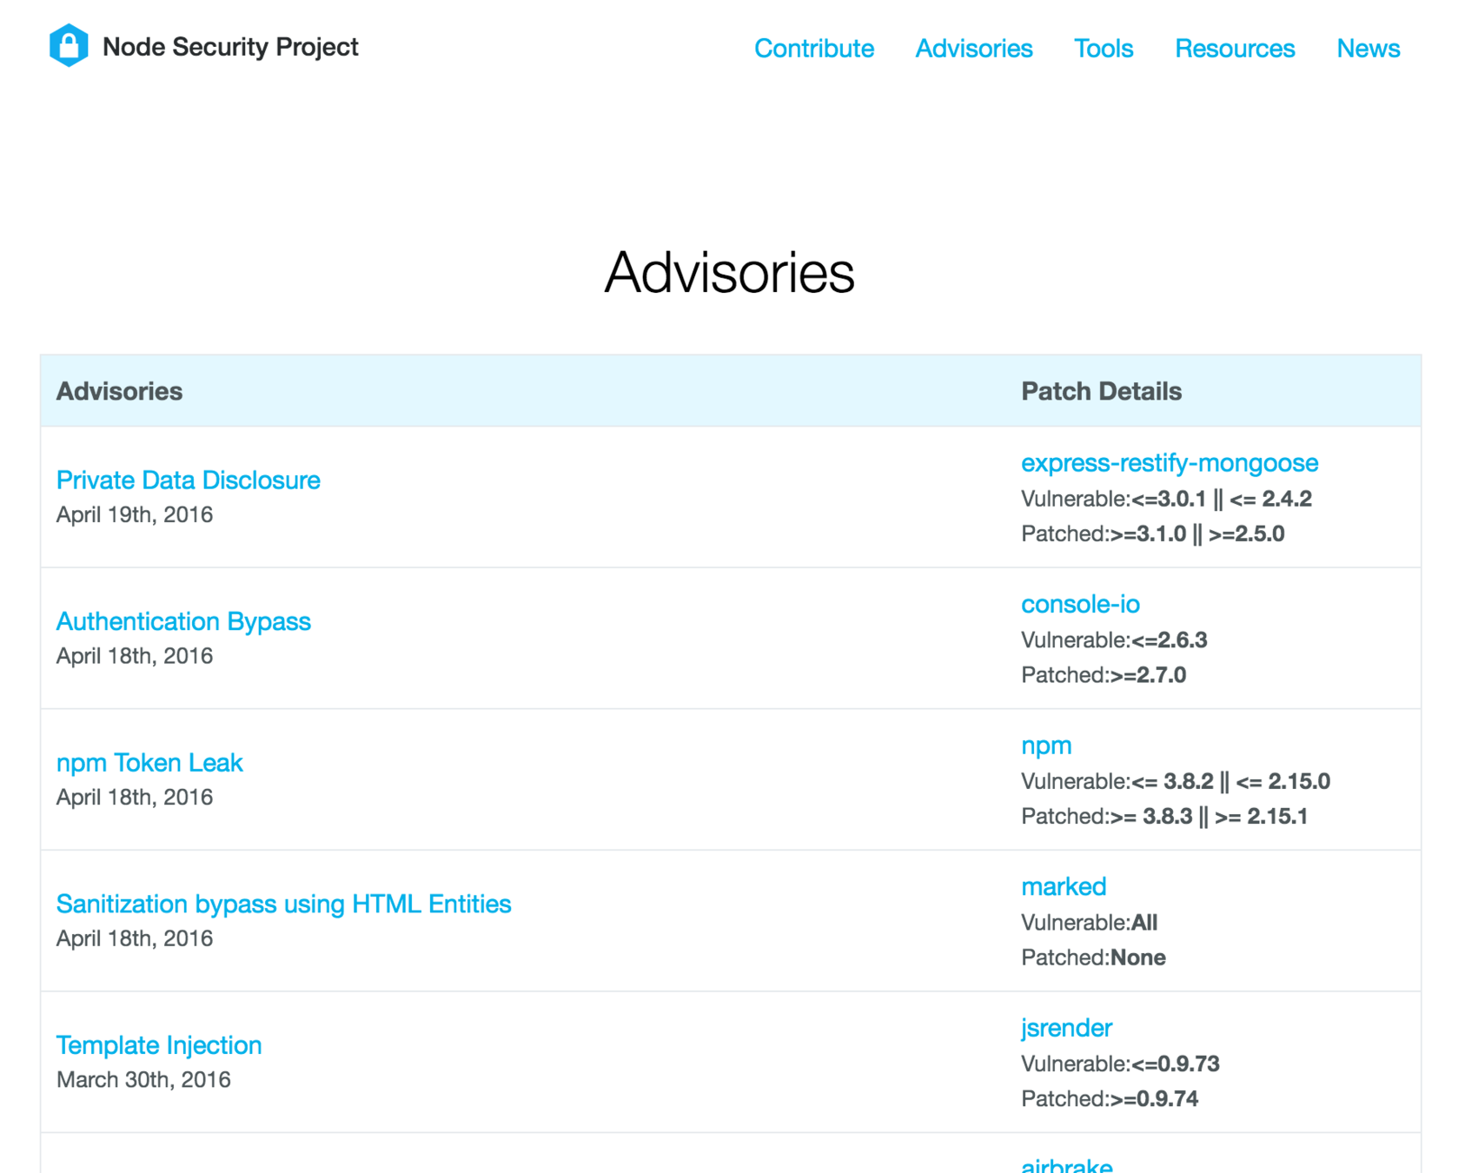The height and width of the screenshot is (1173, 1465).
Task: Open the npm package link
Action: pyautogui.click(x=1046, y=746)
